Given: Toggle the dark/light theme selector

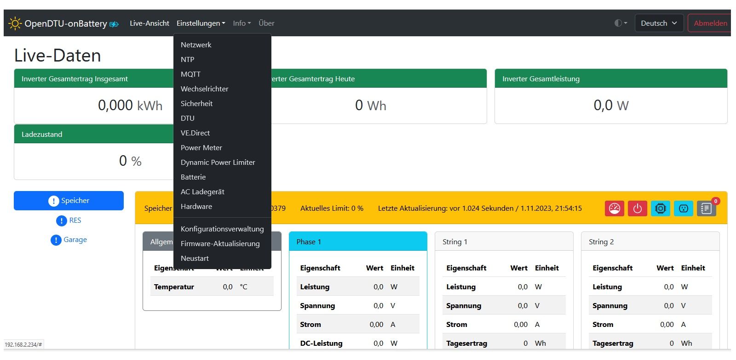Looking at the screenshot, I should [621, 23].
